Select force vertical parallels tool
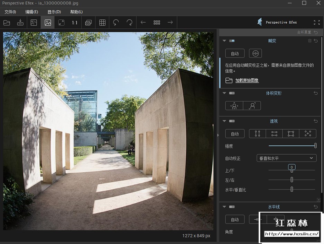 click(x=258, y=133)
